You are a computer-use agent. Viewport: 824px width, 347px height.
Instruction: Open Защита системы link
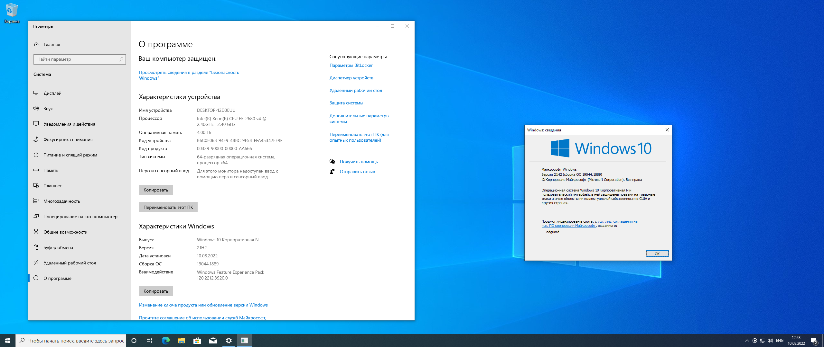point(346,103)
